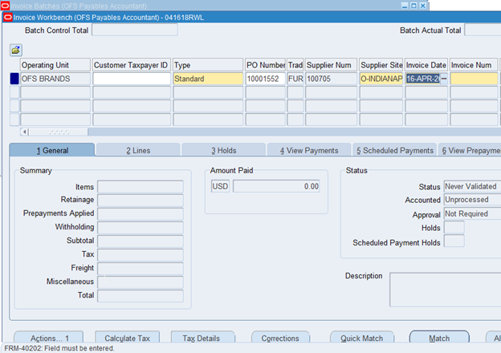Image resolution: width=501 pixels, height=353 pixels.
Task: Select the OFS BRANDS row's record indicator
Action: [x=14, y=79]
